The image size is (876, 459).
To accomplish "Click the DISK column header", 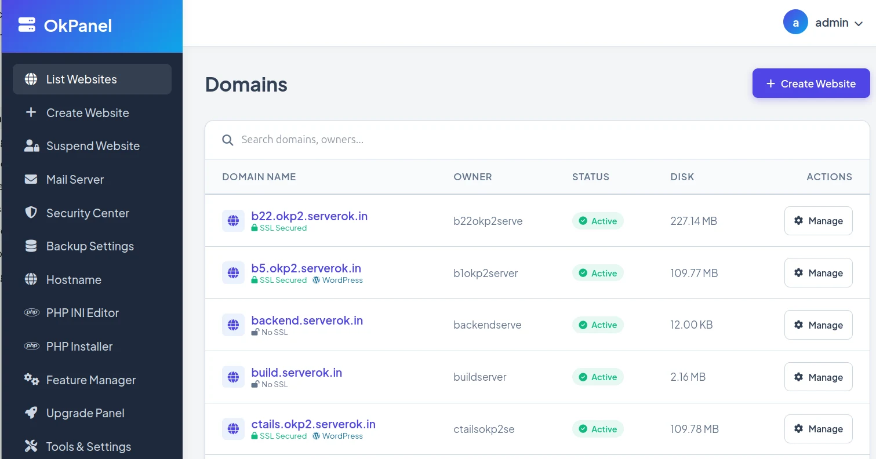I will pos(682,177).
